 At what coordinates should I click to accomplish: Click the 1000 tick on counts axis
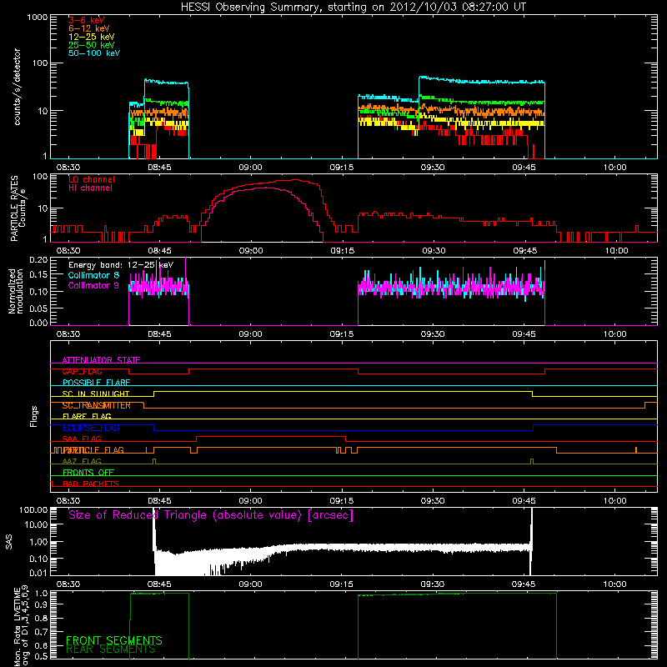pos(38,18)
